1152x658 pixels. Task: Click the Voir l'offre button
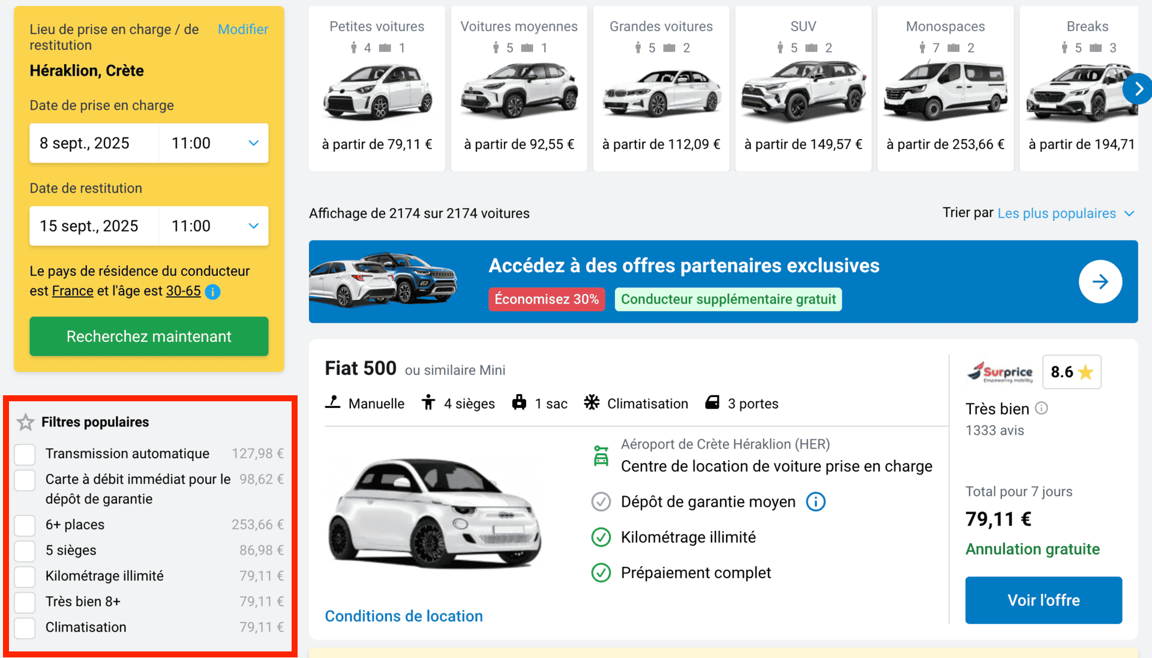pos(1043,600)
